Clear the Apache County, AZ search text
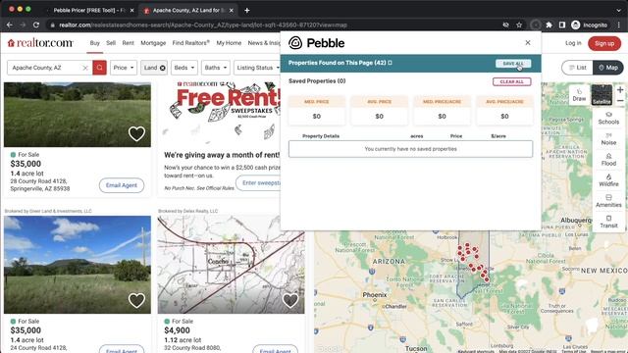 coord(85,68)
